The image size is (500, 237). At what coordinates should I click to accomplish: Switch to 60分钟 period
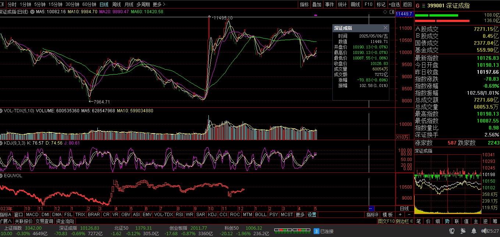(89, 4)
